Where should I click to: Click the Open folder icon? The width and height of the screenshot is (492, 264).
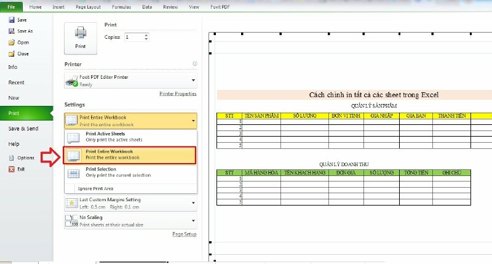12,42
